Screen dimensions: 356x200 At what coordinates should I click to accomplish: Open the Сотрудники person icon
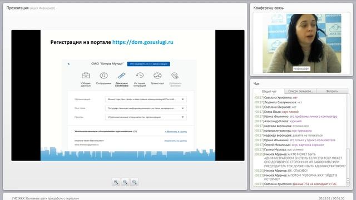pyautogui.click(x=104, y=76)
